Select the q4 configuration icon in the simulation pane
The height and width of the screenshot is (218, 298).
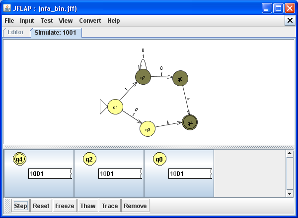pos(19,159)
